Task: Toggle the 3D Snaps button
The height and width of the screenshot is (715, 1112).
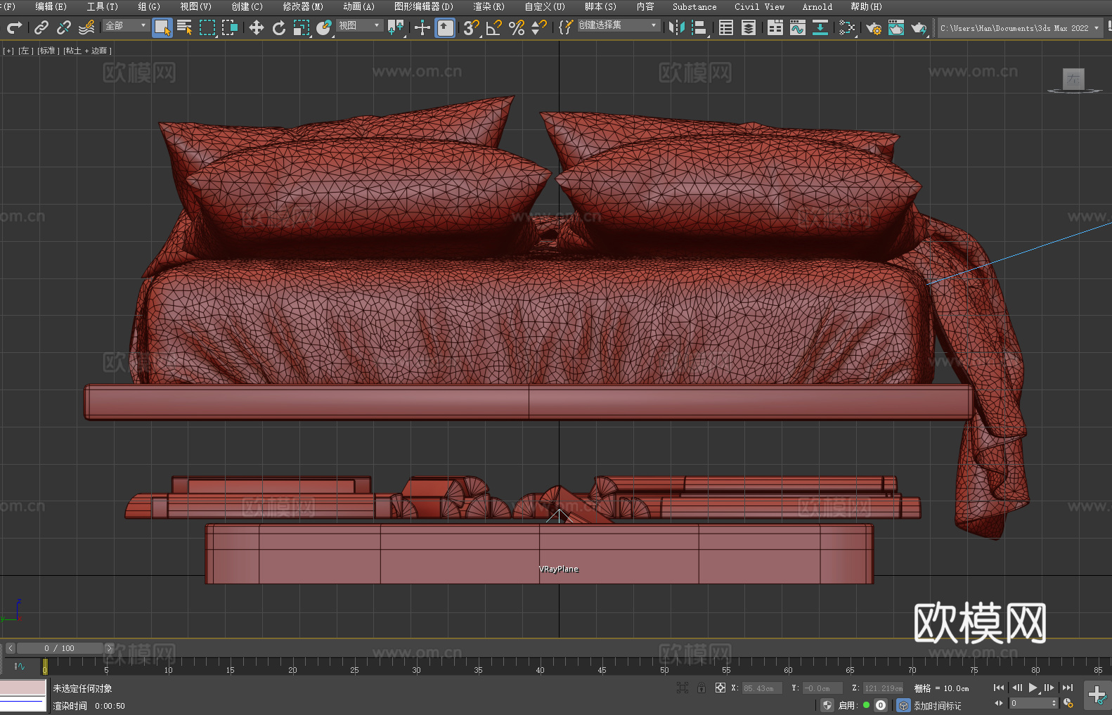Action: coord(471,27)
